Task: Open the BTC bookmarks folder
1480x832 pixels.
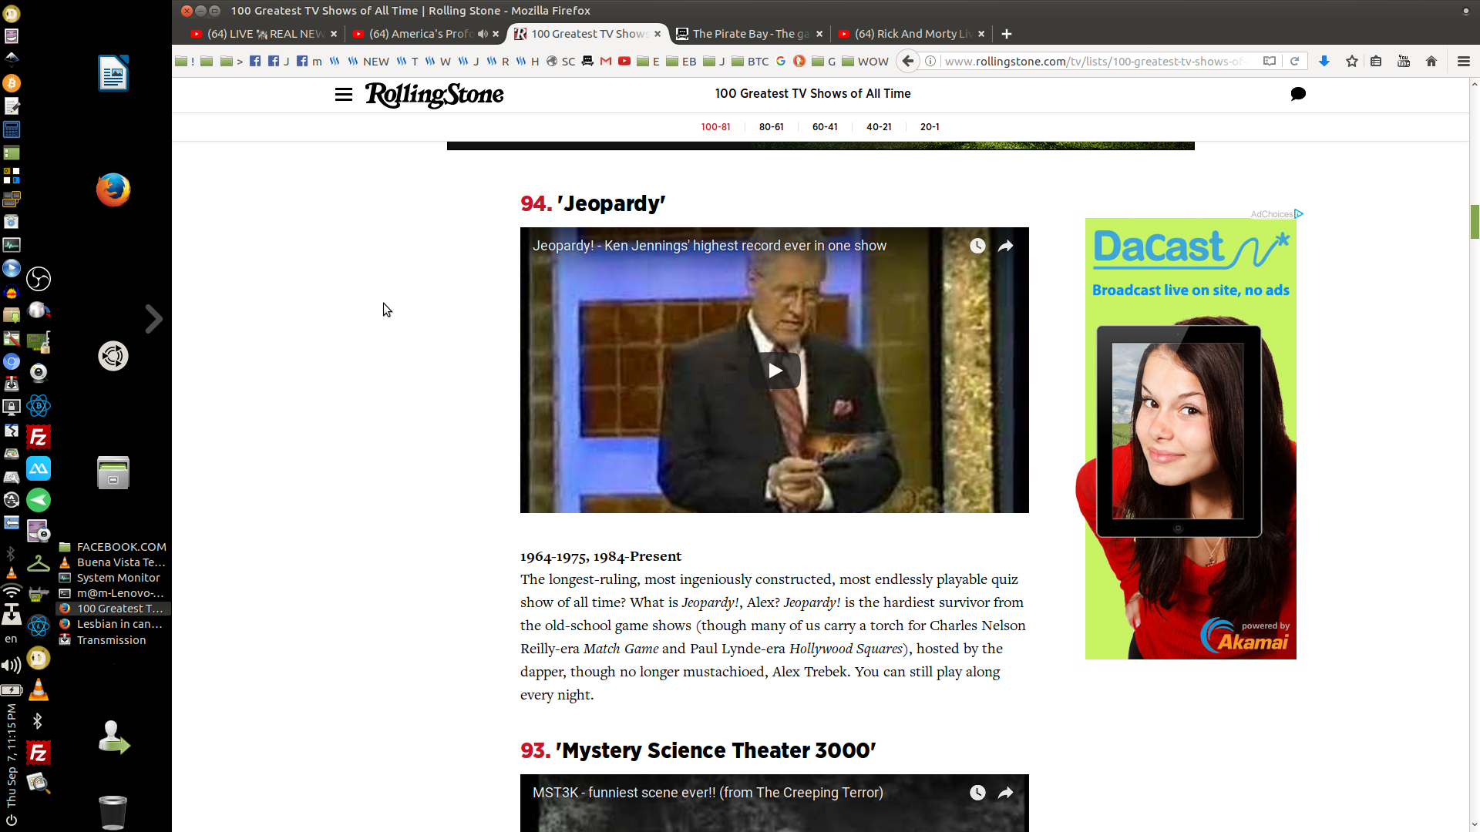Action: [x=750, y=62]
